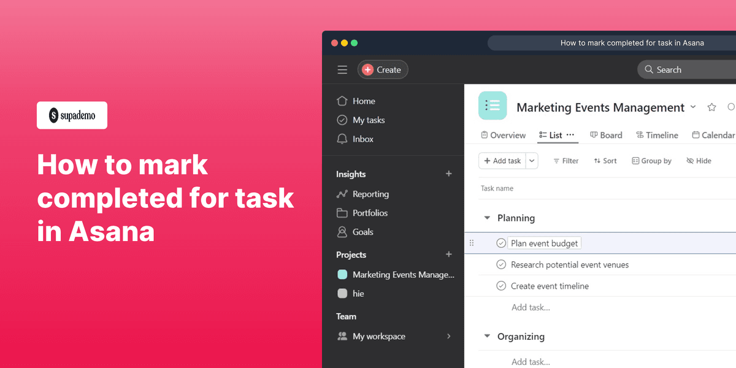Screen dimensions: 736x368
Task: Open the project title dropdown menu
Action: point(694,107)
